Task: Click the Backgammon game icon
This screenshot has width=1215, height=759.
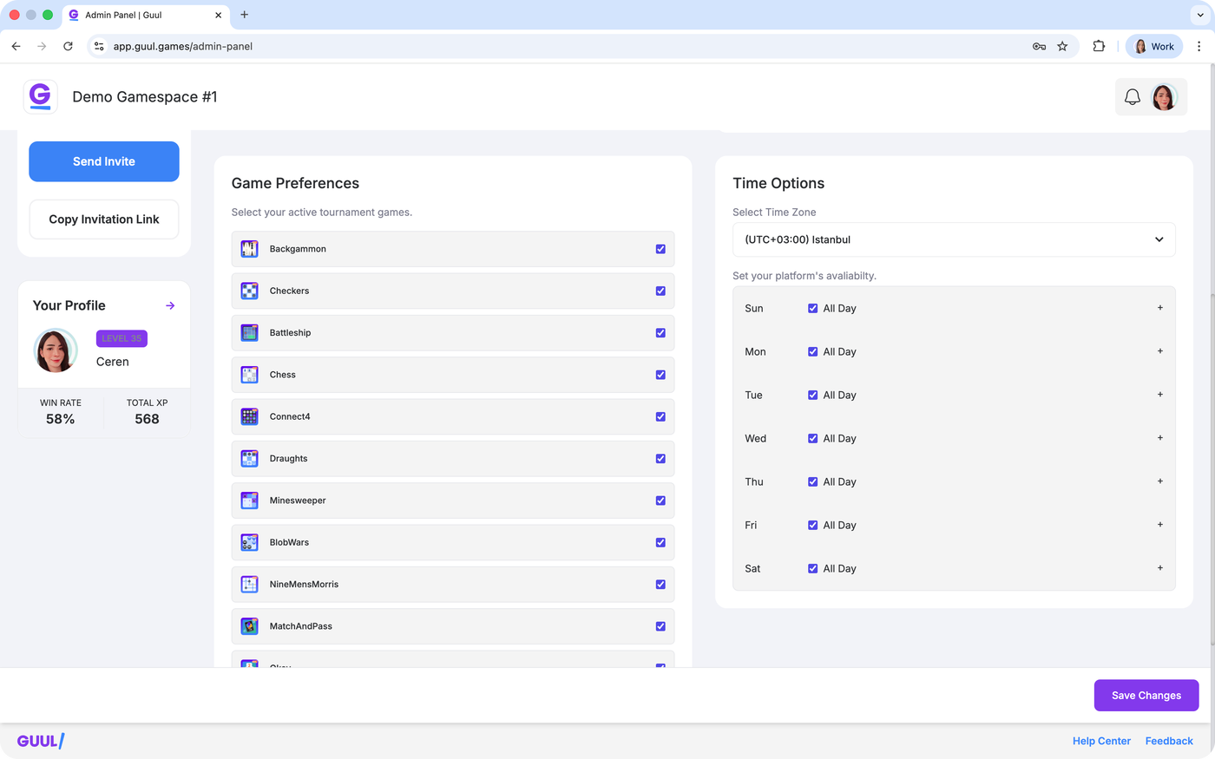Action: [x=250, y=249]
